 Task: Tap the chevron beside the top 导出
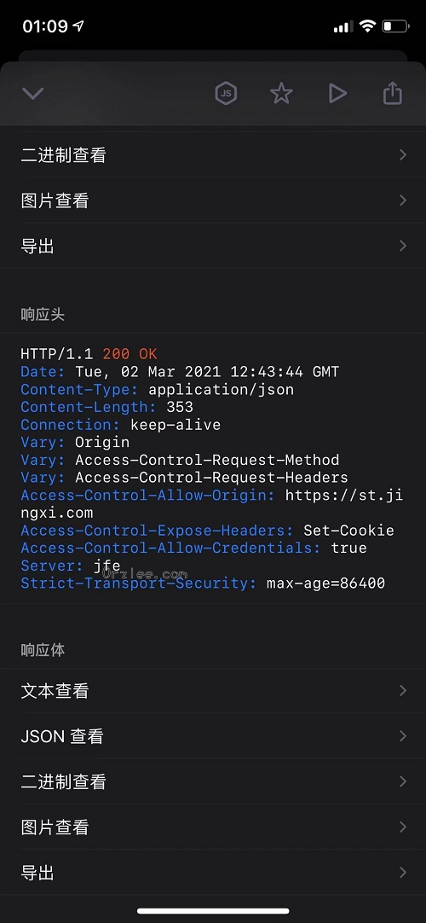(x=402, y=246)
